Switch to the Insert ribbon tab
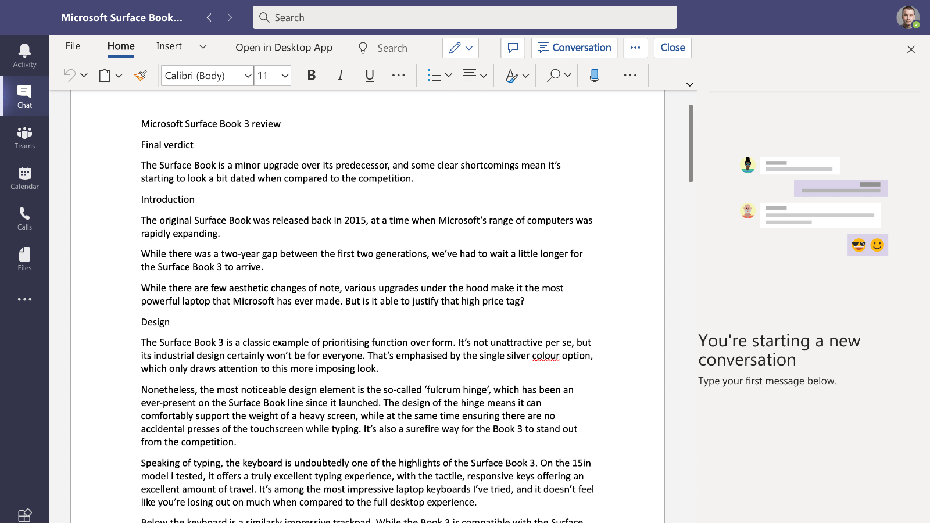The image size is (930, 523). (169, 46)
